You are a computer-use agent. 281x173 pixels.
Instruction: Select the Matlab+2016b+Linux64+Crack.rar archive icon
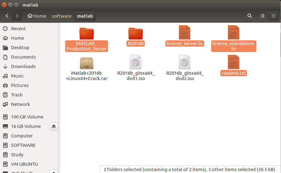tap(87, 63)
